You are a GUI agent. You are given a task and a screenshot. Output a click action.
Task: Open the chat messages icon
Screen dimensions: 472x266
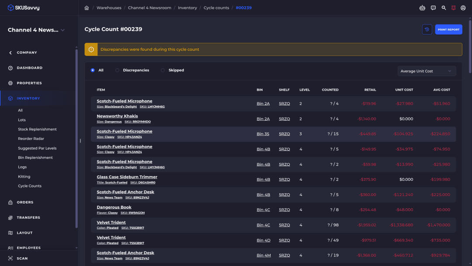433,8
